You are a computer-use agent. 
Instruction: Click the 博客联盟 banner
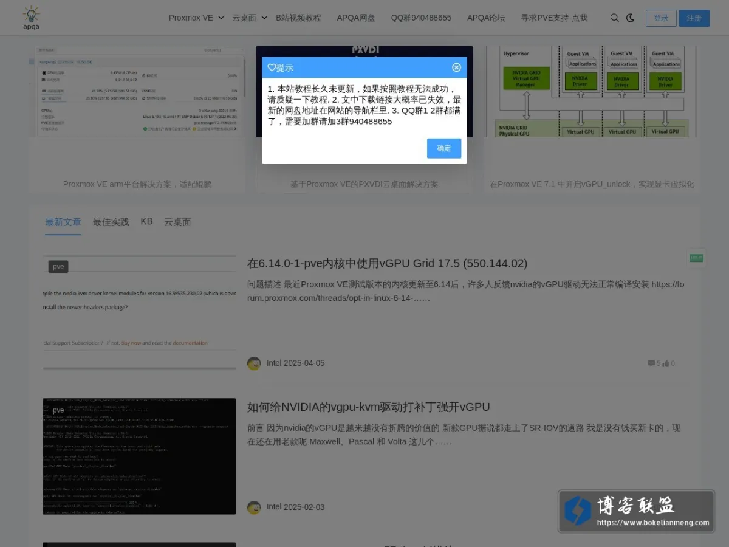click(x=636, y=511)
